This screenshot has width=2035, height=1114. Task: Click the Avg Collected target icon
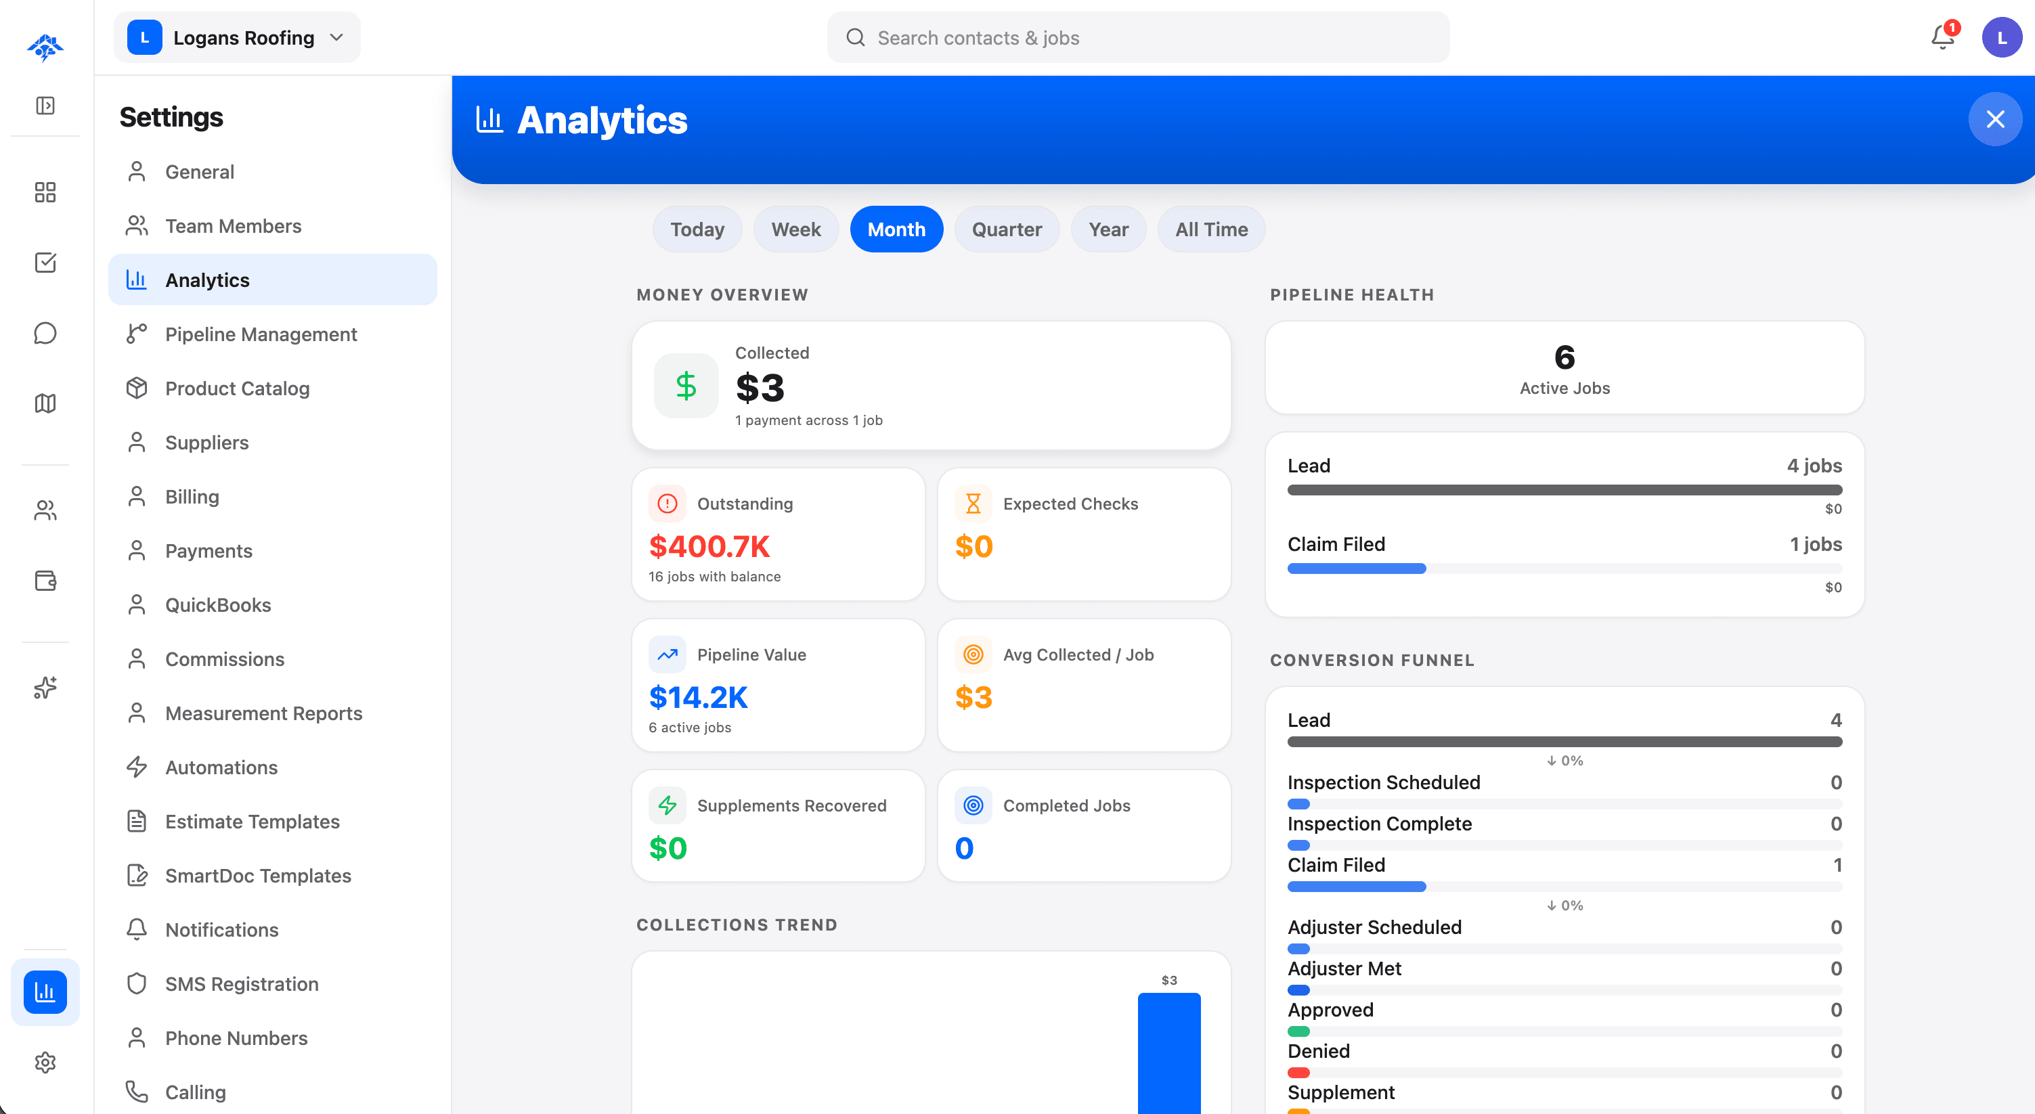click(x=973, y=654)
